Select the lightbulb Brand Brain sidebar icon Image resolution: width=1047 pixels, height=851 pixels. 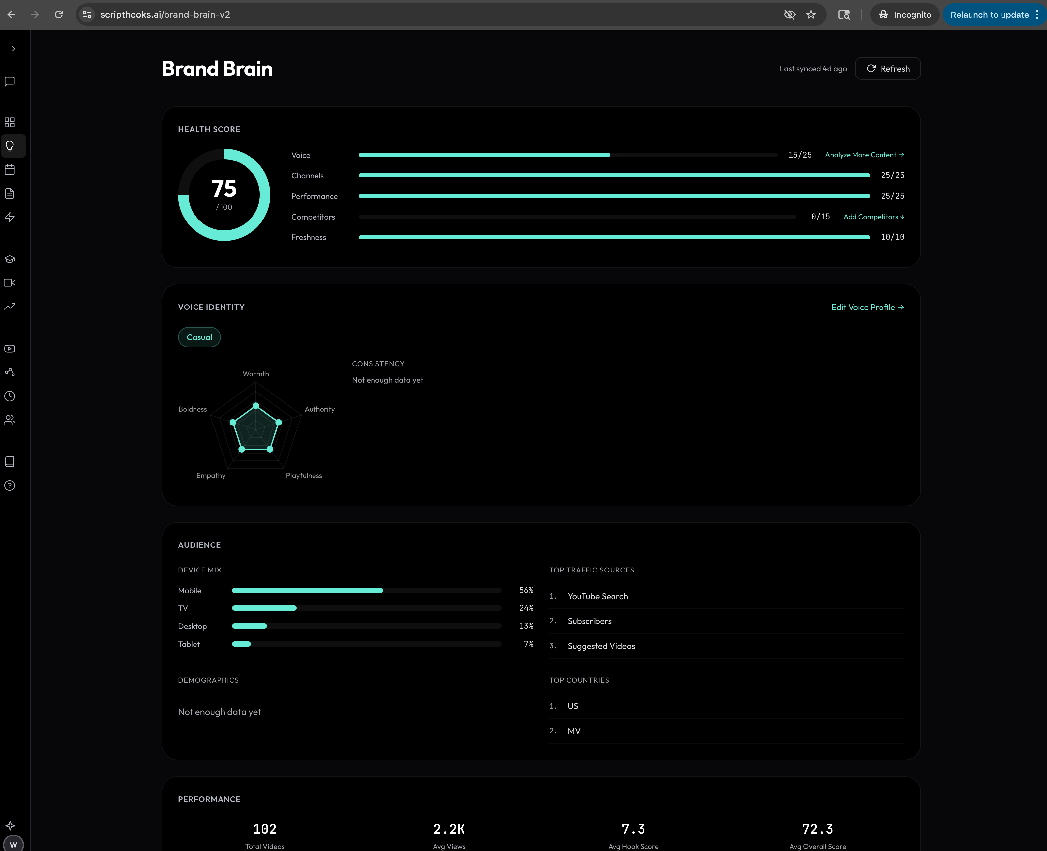click(x=9, y=146)
